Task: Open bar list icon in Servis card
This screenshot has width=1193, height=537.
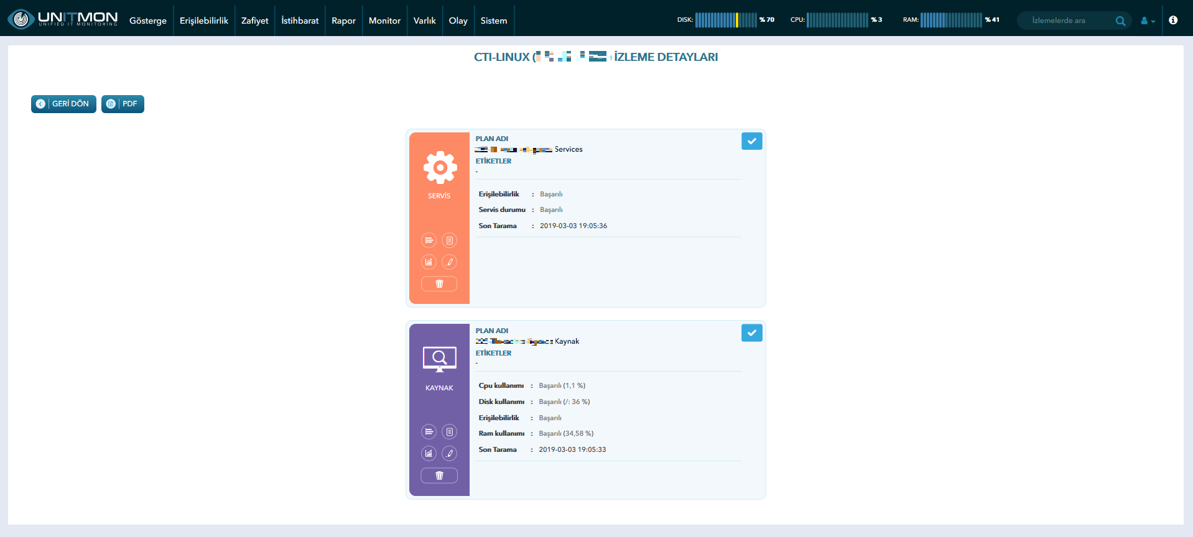Action: tap(429, 241)
